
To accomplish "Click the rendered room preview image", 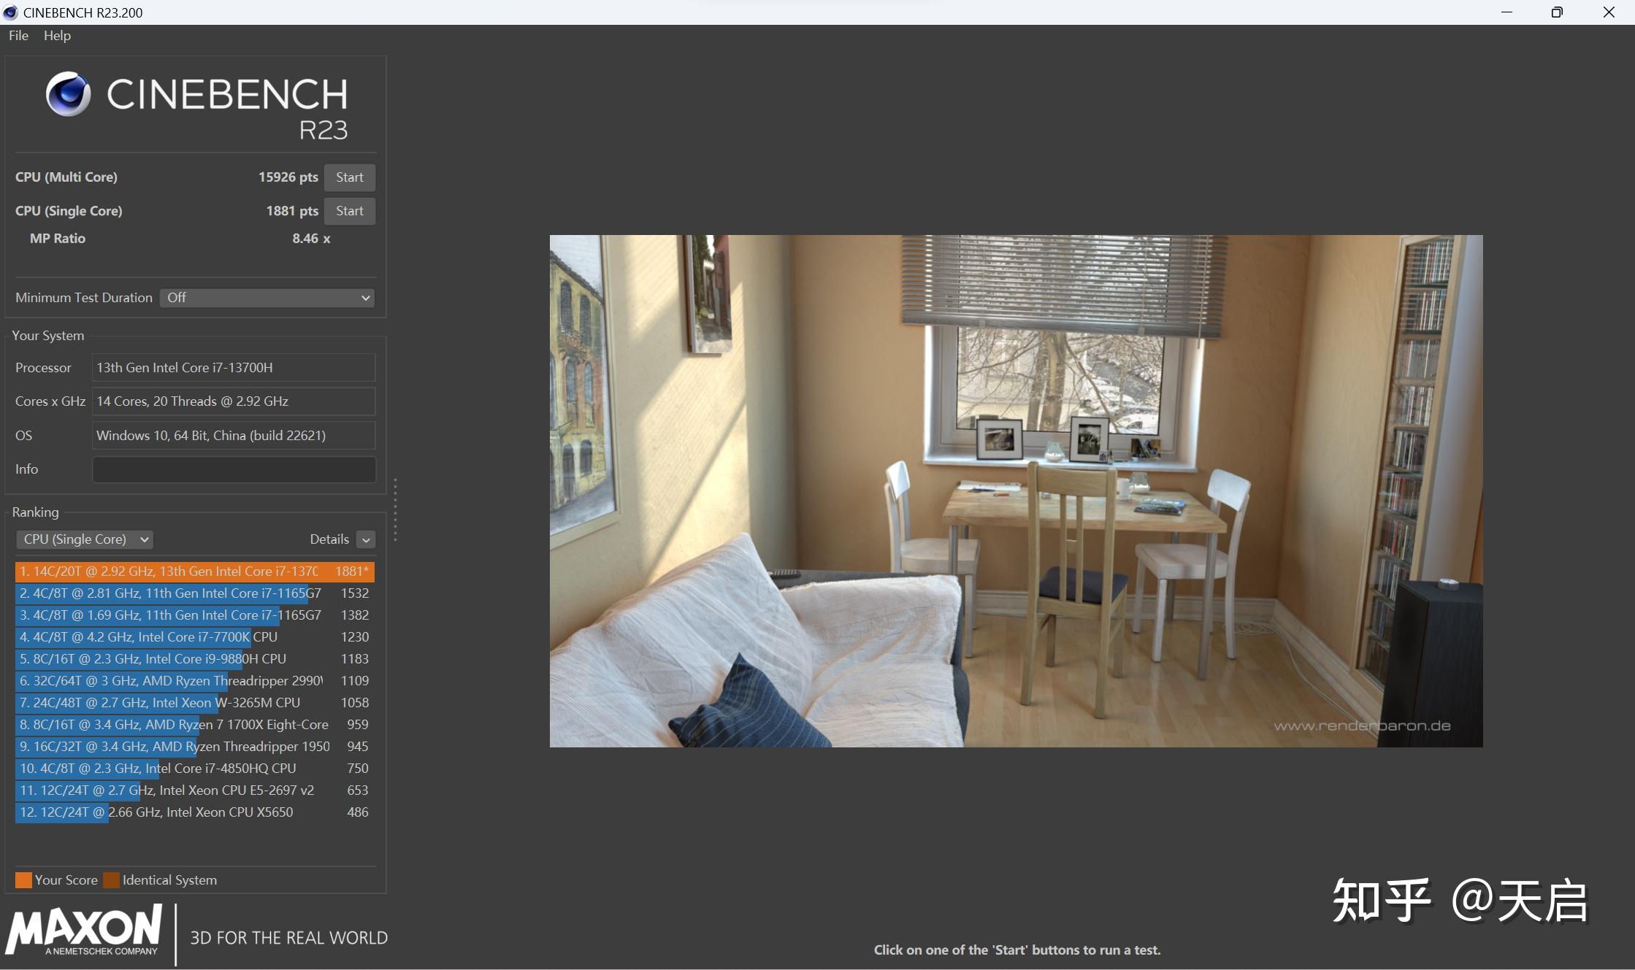I will click(x=1016, y=490).
